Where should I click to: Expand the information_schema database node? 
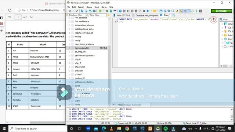(70, 25)
